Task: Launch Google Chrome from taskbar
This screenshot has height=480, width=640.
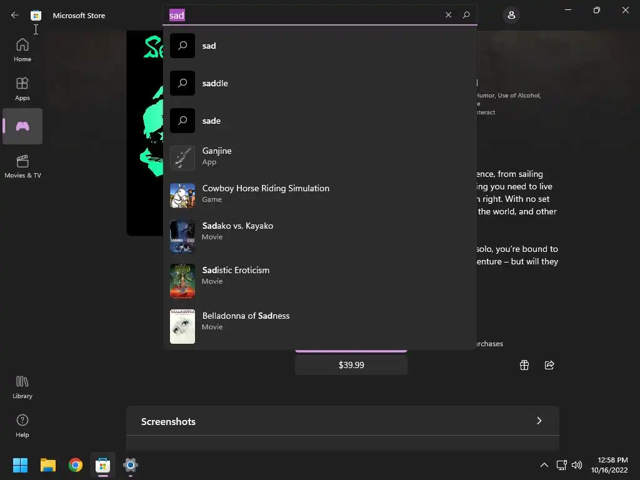Action: (76, 465)
